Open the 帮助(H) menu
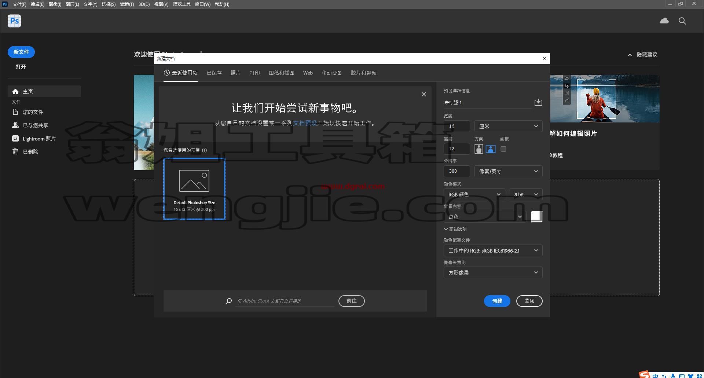This screenshot has height=378, width=704. click(222, 4)
